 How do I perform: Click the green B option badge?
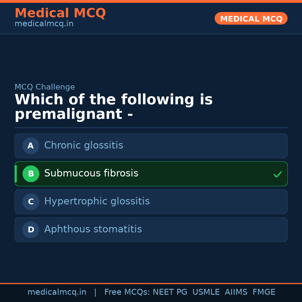[31, 174]
